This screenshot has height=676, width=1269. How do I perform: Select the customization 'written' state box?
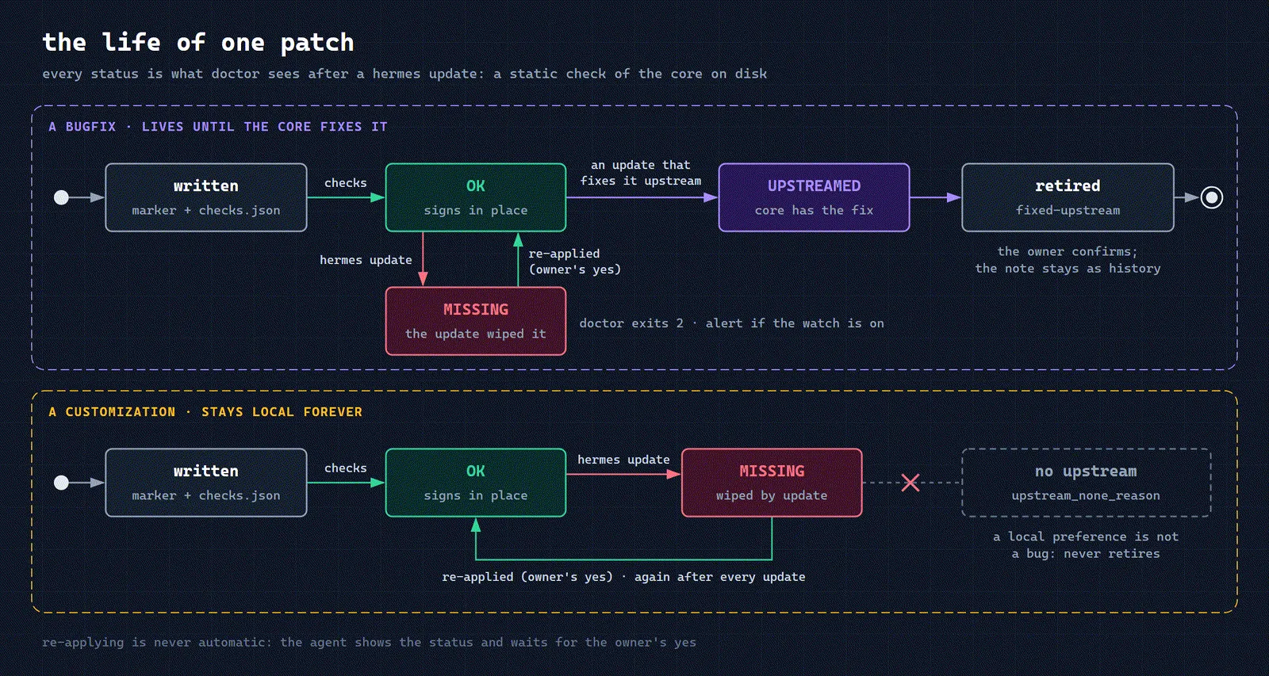(x=206, y=483)
